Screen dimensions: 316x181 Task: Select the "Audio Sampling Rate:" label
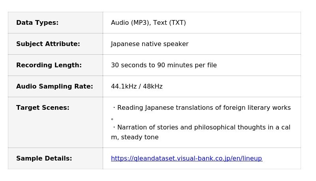coord(55,87)
